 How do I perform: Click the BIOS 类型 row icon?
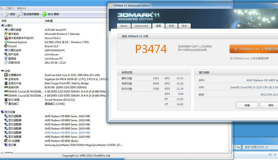coord(6,100)
